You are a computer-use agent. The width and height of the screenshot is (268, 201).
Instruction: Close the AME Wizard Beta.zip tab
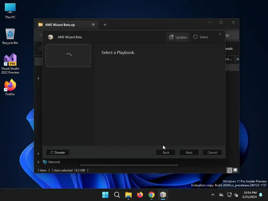[93, 25]
